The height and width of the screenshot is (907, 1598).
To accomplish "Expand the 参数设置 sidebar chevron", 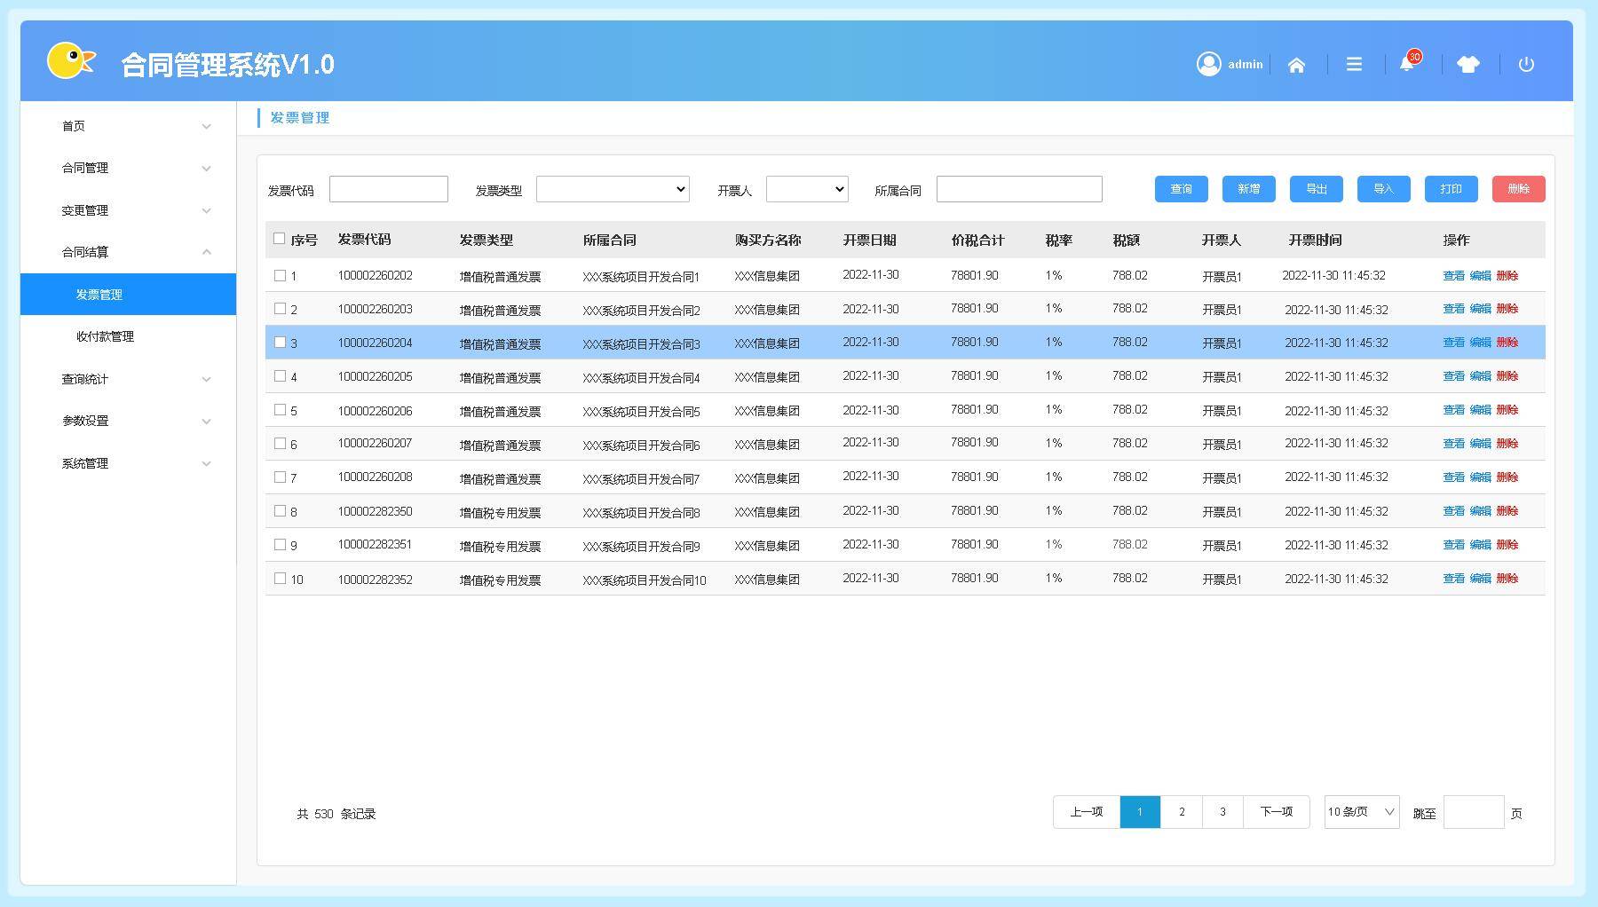I will coord(206,422).
